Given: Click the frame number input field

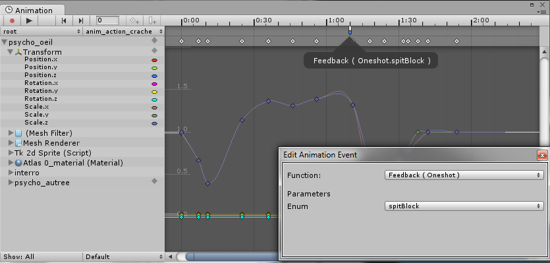Looking at the screenshot, I should (x=107, y=20).
